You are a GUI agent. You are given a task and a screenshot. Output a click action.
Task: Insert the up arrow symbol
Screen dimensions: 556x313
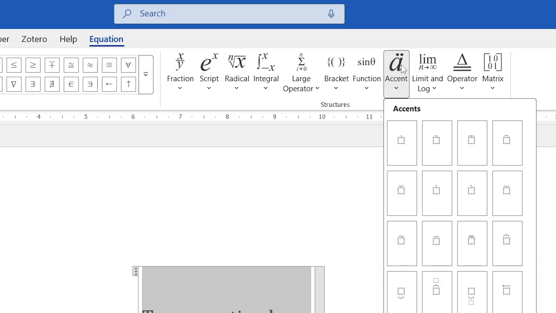(x=128, y=84)
